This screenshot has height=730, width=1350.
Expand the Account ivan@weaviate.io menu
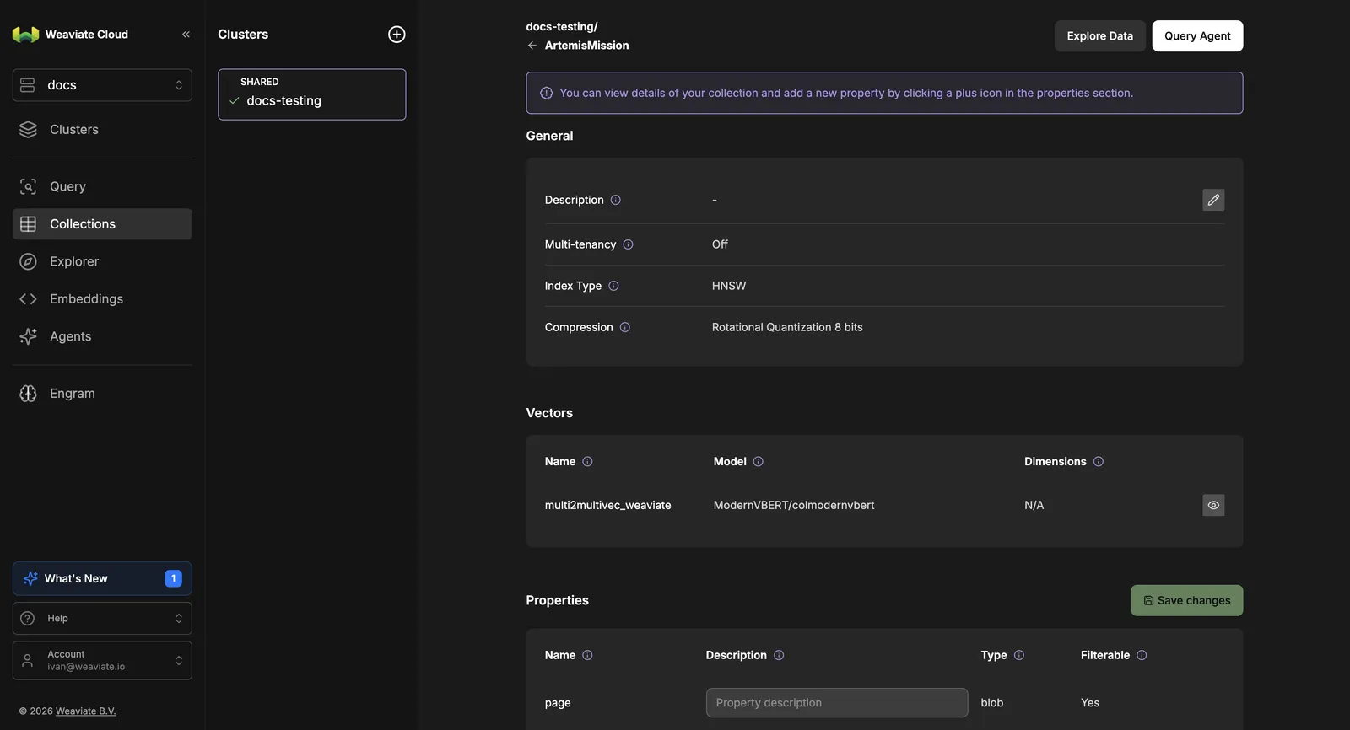coord(102,660)
